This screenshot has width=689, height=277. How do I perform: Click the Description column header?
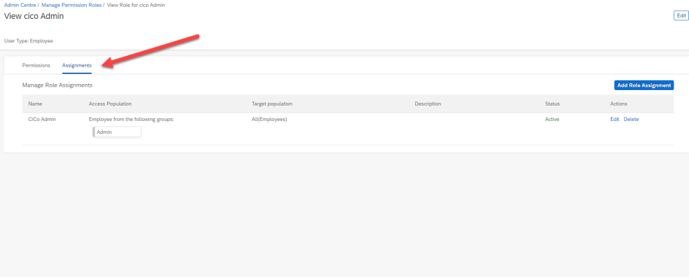point(427,104)
